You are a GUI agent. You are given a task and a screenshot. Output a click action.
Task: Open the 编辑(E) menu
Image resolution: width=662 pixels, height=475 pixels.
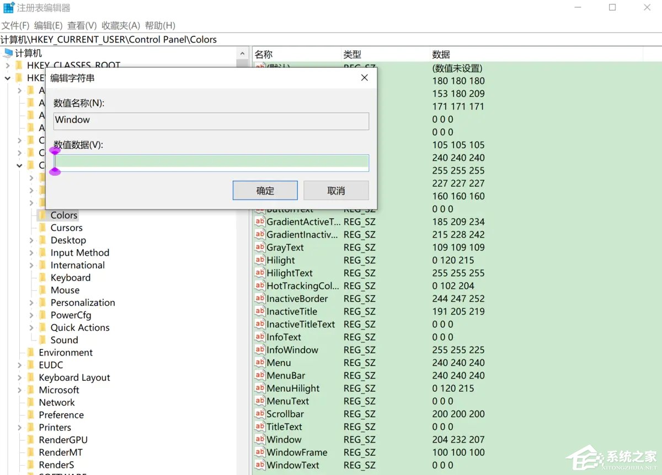pos(48,25)
